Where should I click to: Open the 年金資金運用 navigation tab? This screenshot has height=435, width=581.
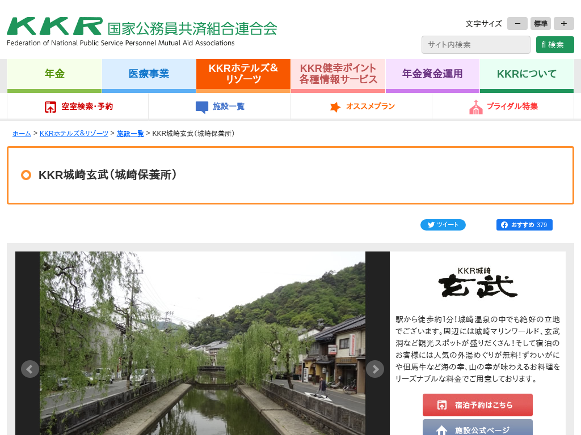pyautogui.click(x=432, y=75)
